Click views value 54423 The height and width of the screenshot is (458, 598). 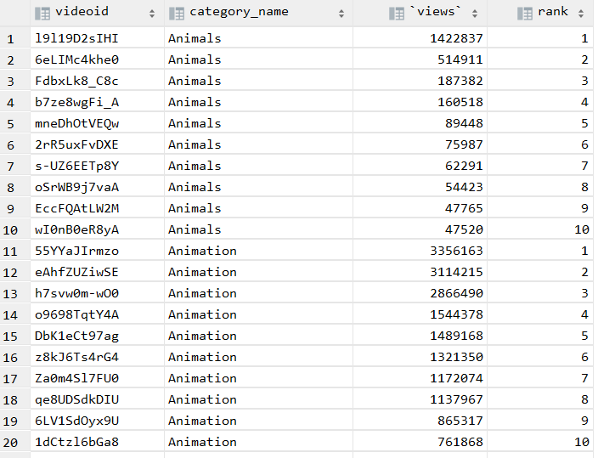coord(464,187)
